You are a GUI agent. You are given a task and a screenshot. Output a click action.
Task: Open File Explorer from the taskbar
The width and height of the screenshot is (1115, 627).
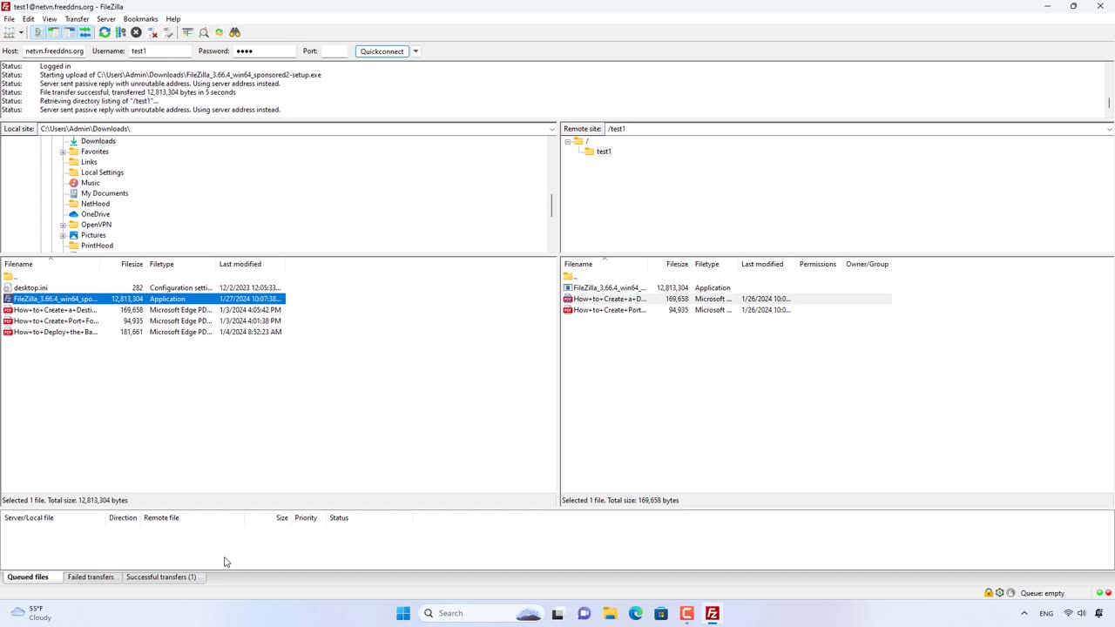coord(610,613)
